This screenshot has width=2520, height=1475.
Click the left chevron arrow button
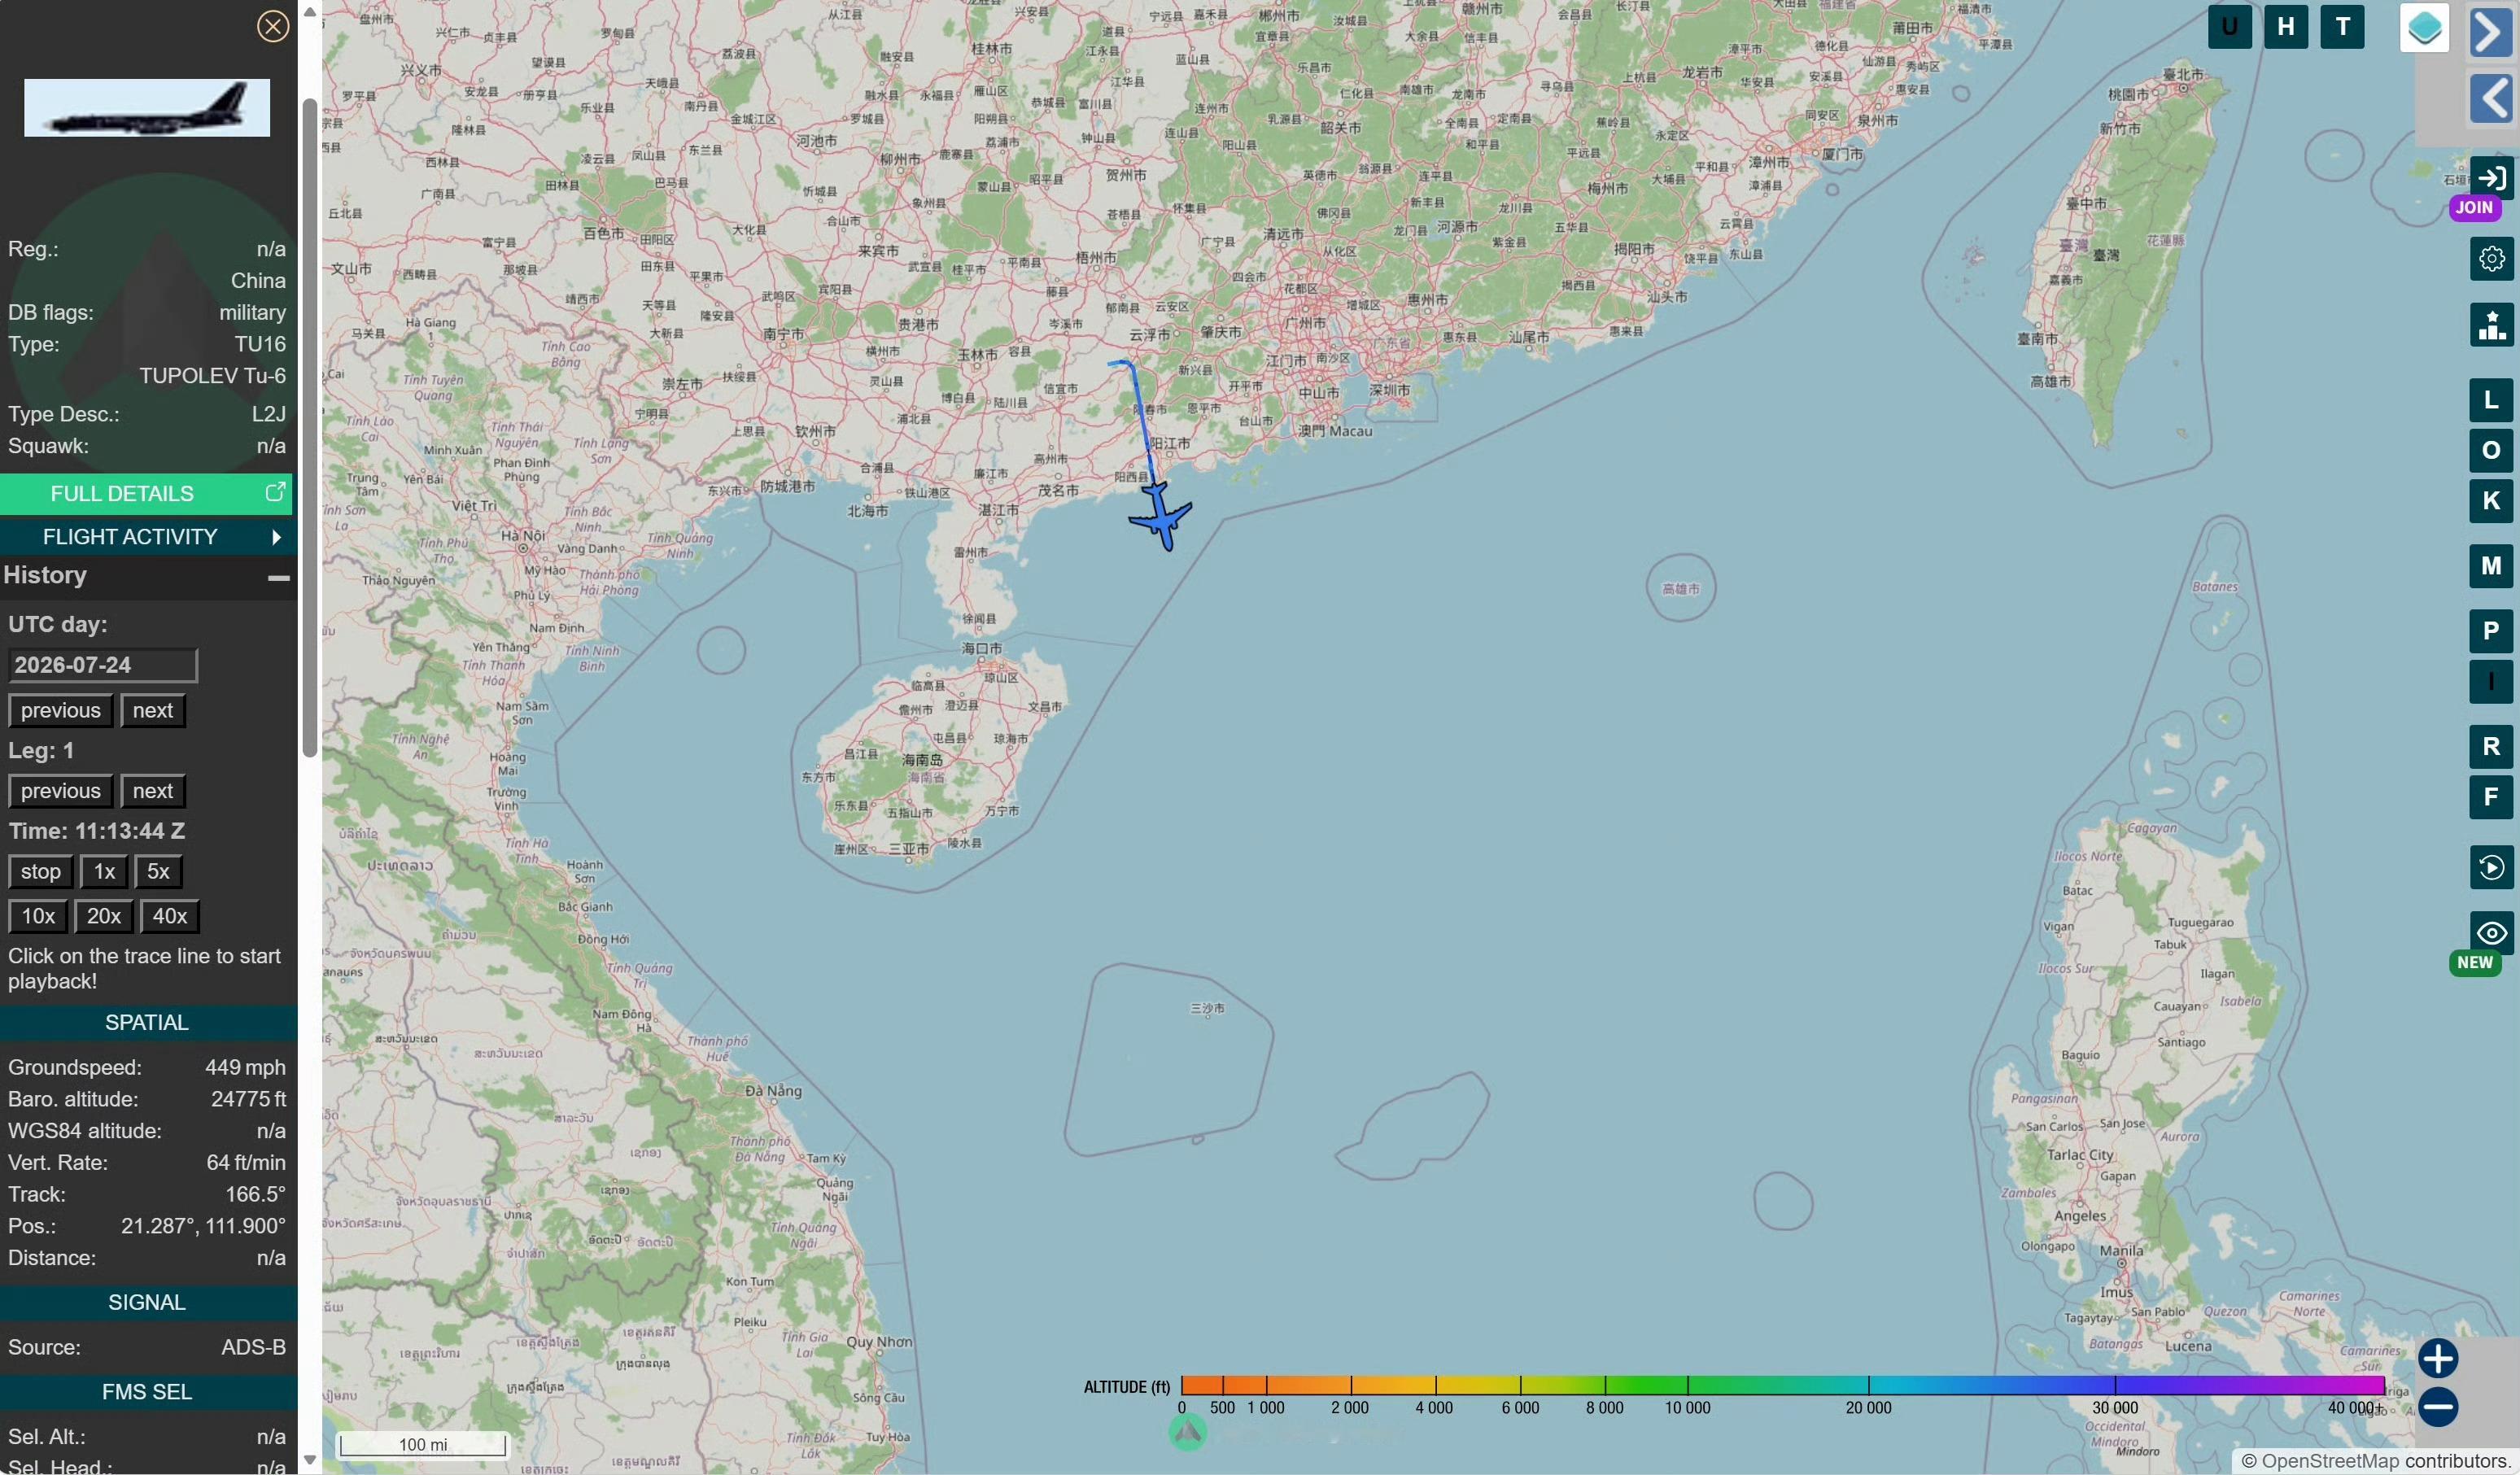click(x=2492, y=98)
